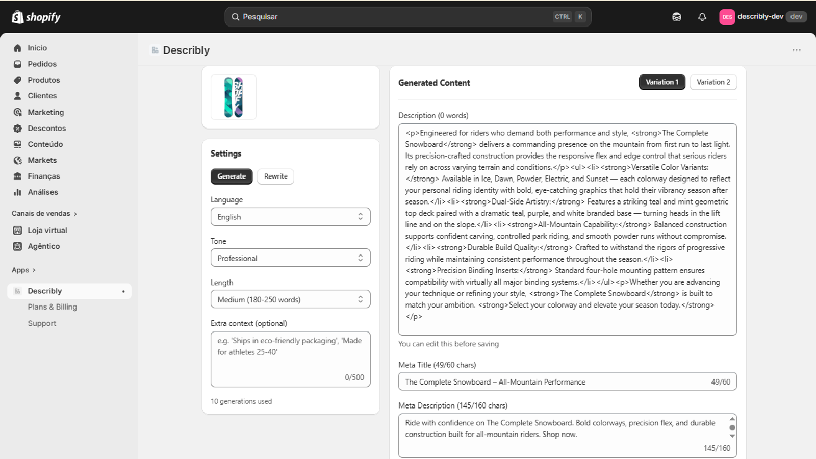The height and width of the screenshot is (459, 816).
Task: Open the notifications bell
Action: coord(702,17)
